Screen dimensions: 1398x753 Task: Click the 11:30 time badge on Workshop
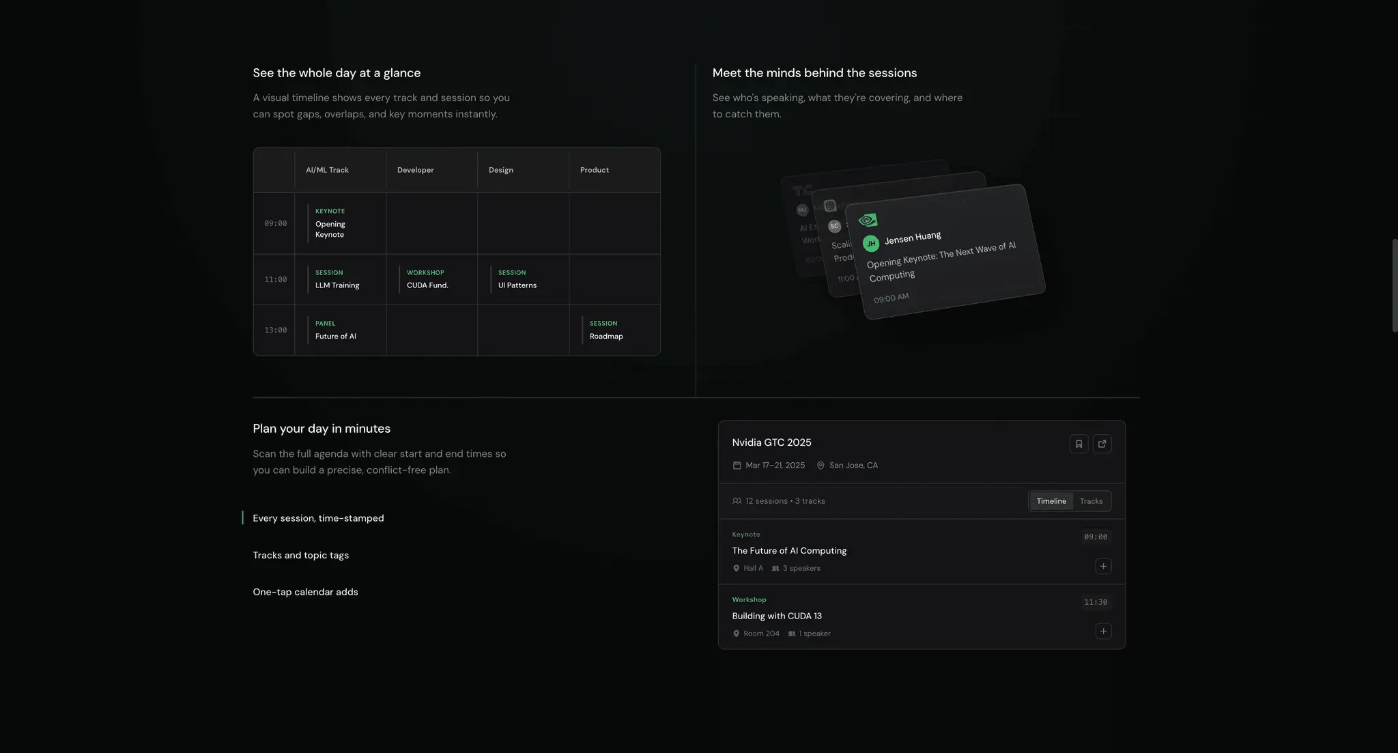(1096, 602)
